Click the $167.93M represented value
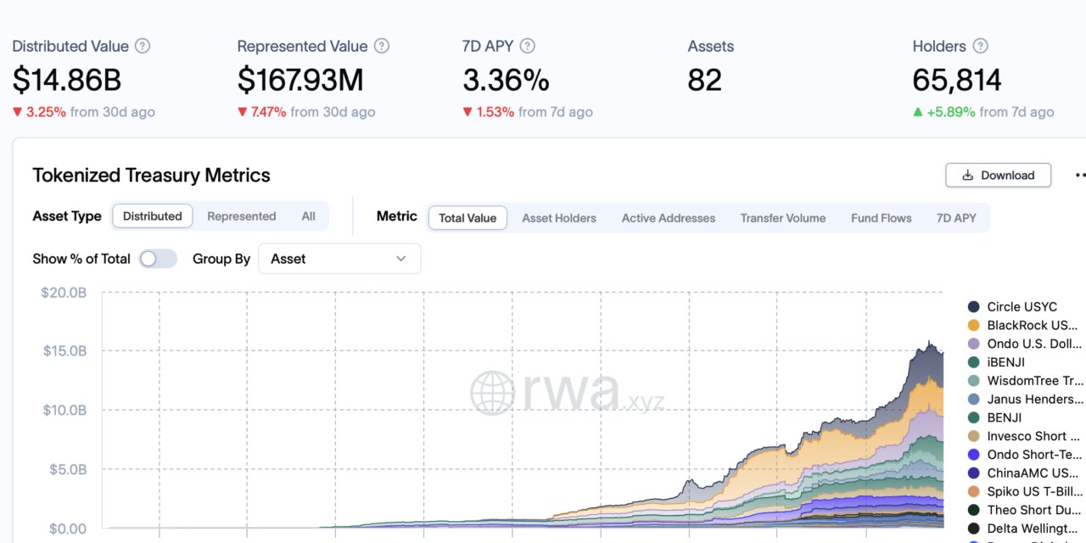 tap(300, 80)
